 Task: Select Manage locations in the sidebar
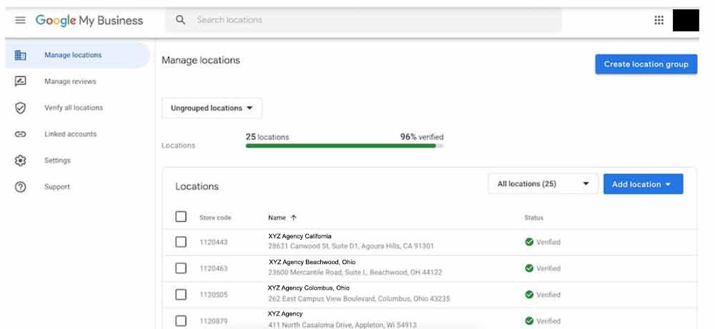(77, 55)
